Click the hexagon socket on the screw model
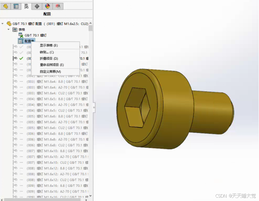Viewport: 259px width, 201px height. (x=137, y=108)
